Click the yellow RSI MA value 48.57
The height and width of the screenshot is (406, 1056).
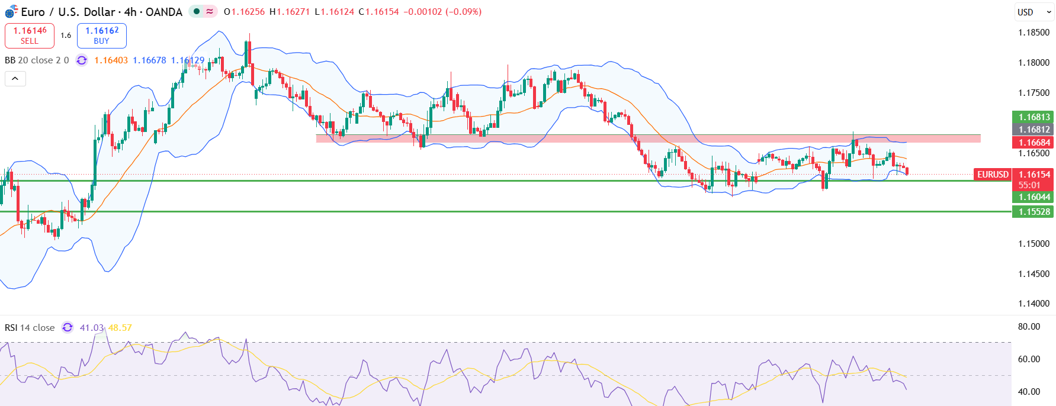pos(120,327)
